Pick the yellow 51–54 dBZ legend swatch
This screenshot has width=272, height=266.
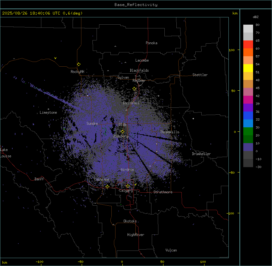coord(248,68)
